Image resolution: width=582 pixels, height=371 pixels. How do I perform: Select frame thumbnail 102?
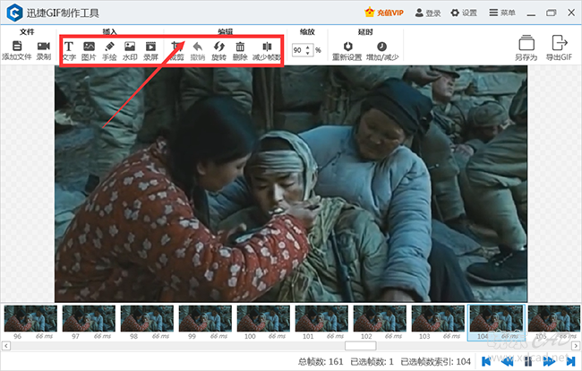coord(380,318)
